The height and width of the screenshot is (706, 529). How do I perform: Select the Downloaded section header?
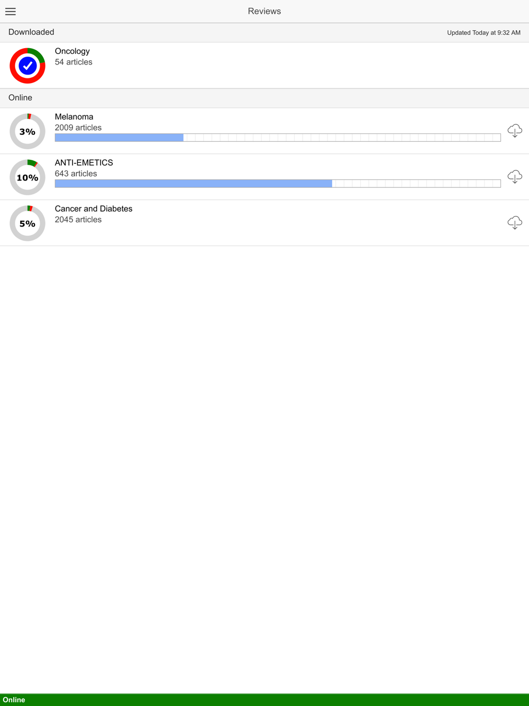click(264, 32)
